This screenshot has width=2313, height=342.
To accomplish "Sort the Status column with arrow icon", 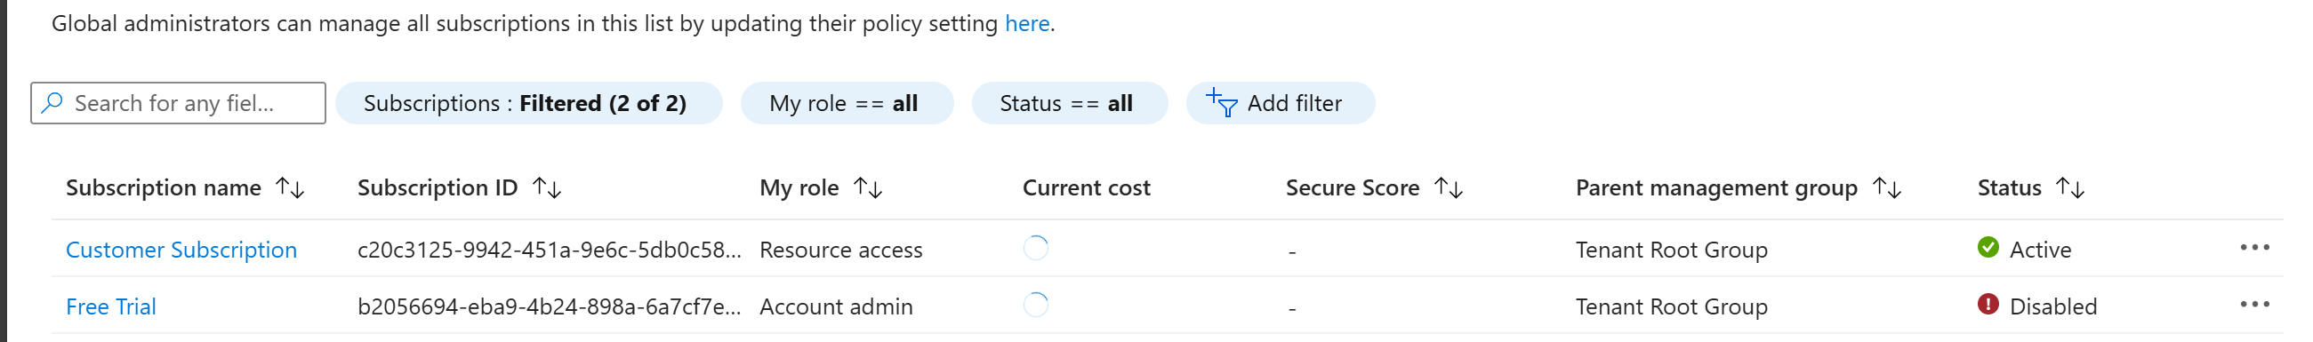I will point(2069,187).
